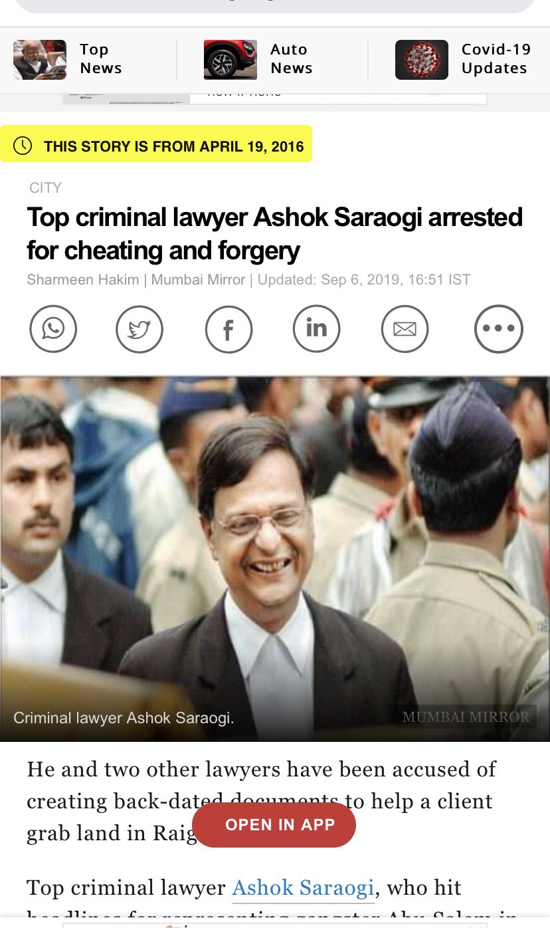Tap the coronavirus thumbnail image
This screenshot has width=550, height=928.
(x=422, y=60)
